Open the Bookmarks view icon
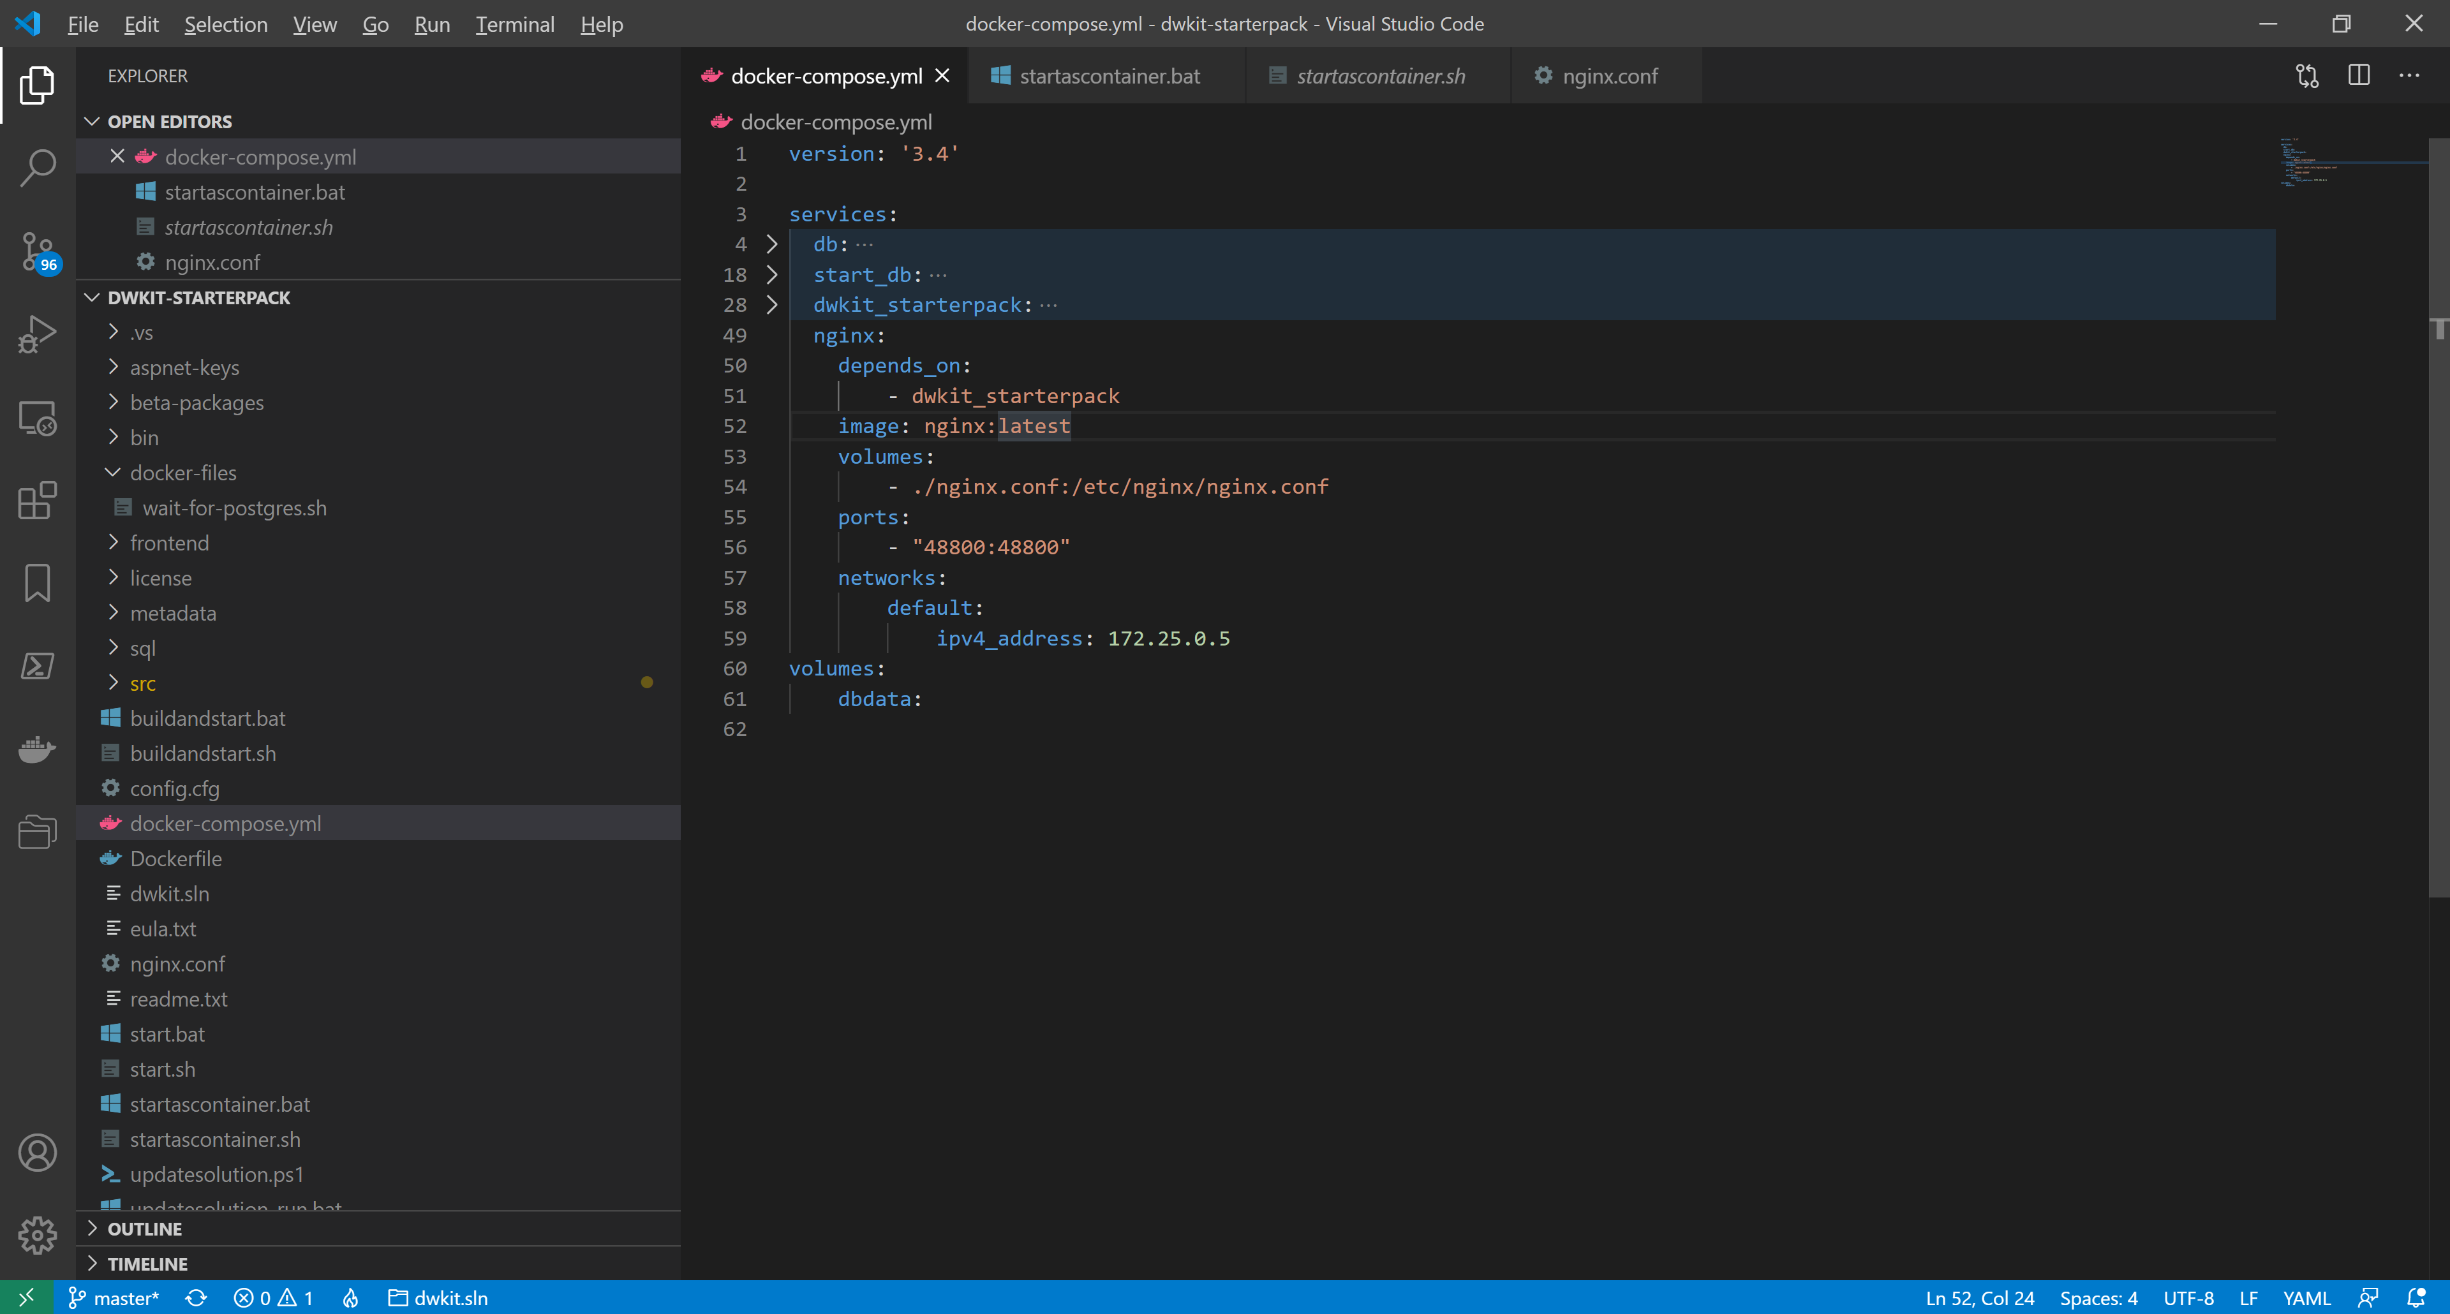2450x1314 pixels. (x=37, y=583)
